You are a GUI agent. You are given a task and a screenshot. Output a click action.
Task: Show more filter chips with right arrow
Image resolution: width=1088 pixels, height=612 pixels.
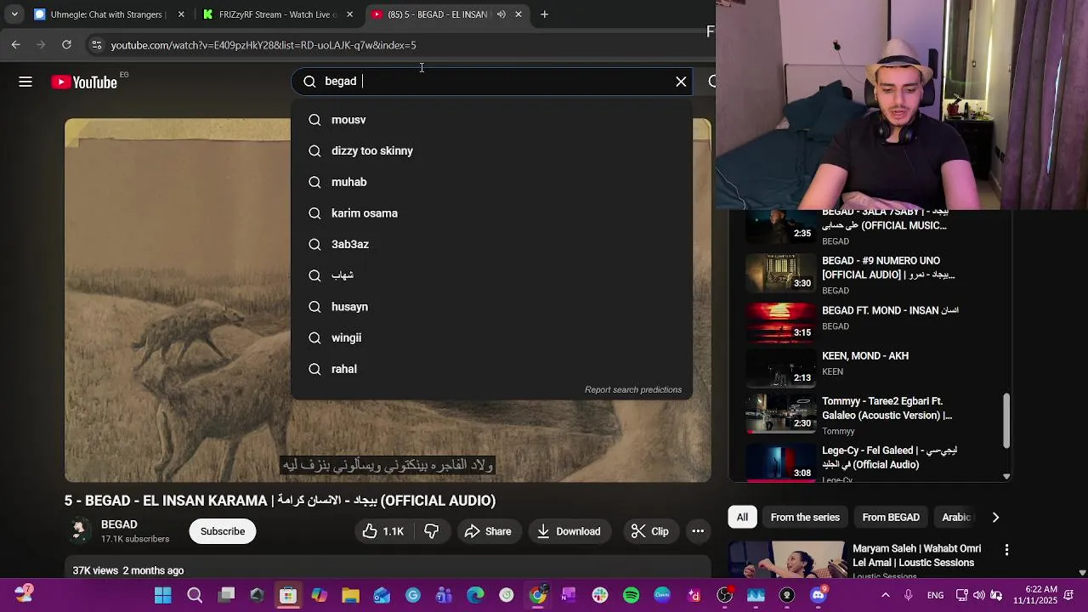[995, 518]
